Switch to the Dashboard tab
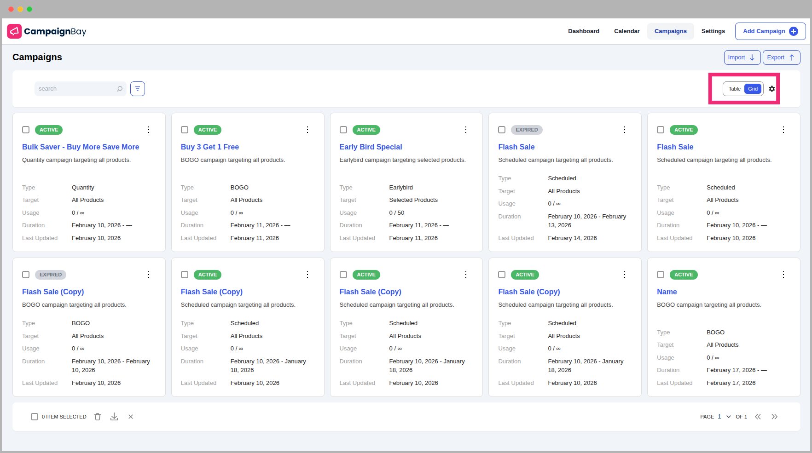Image resolution: width=812 pixels, height=453 pixels. pyautogui.click(x=583, y=31)
